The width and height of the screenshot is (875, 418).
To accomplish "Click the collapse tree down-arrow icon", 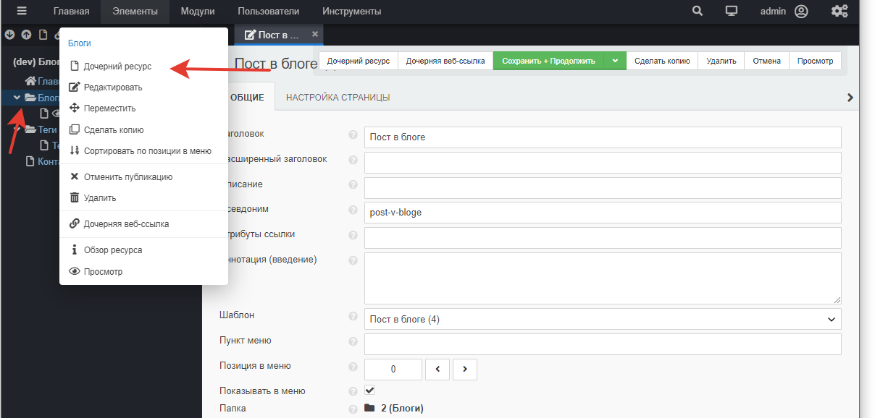I will pos(10,35).
